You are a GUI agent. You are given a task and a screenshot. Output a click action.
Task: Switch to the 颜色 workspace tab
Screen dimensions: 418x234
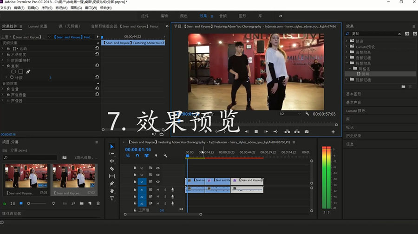pyautogui.click(x=184, y=16)
